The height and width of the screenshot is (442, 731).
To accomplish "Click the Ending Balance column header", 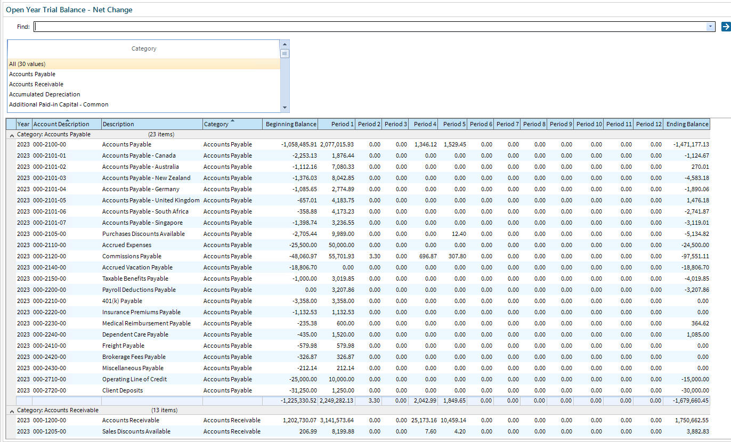I will (x=687, y=124).
